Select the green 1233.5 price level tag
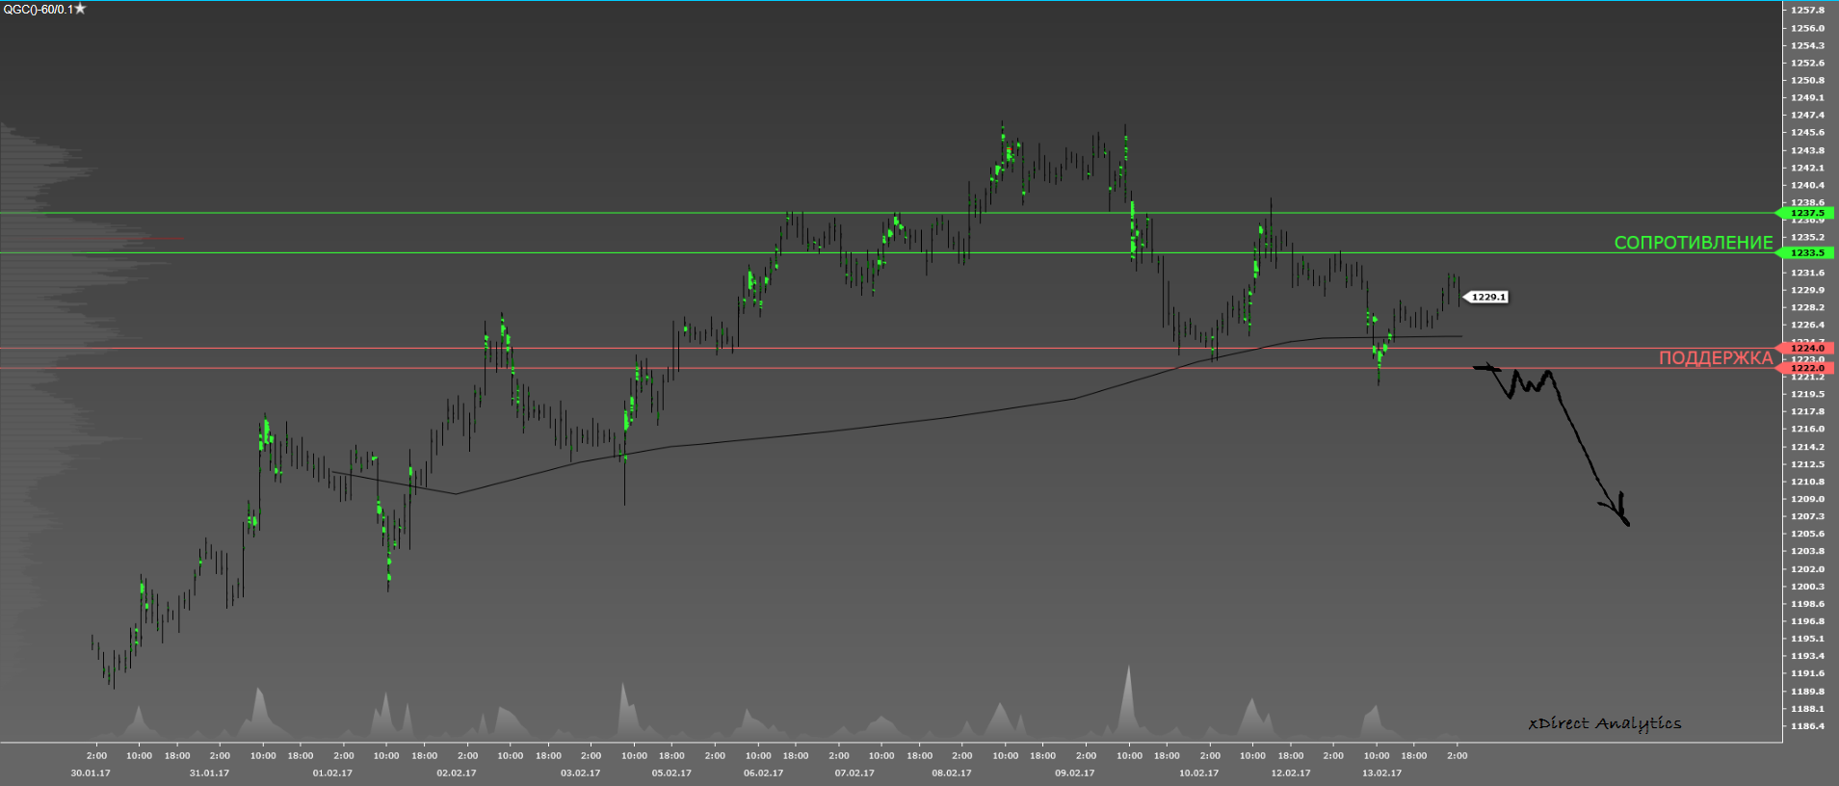The height and width of the screenshot is (786, 1839). click(x=1807, y=253)
